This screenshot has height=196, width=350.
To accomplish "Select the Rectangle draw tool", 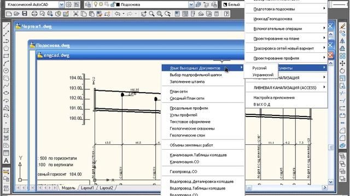I will pyautogui.click(x=6, y=56).
